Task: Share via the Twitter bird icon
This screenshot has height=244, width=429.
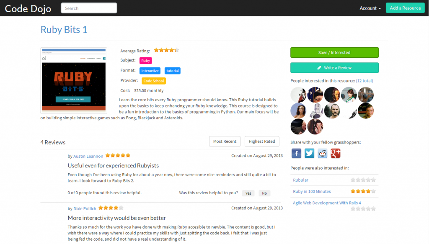Action: coord(310,153)
